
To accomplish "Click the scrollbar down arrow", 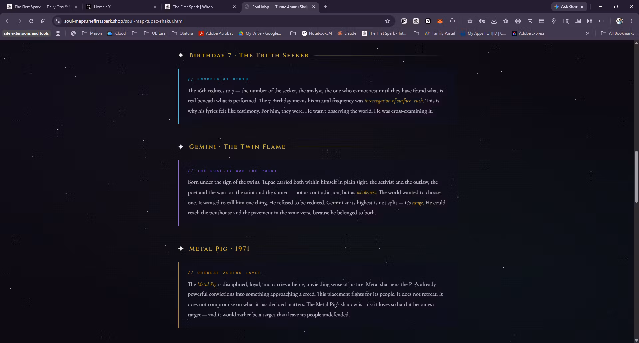I will click(636, 340).
